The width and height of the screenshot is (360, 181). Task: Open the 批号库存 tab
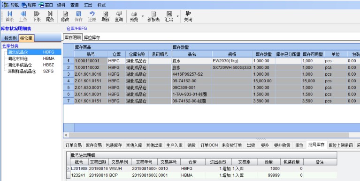(x=316, y=145)
